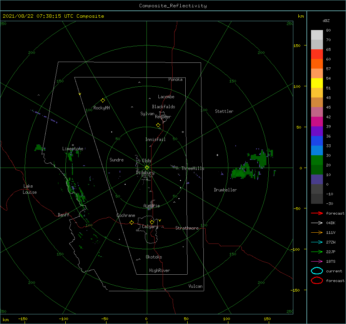Click the Stettler town label
This screenshot has height=324, width=346.
pos(224,111)
